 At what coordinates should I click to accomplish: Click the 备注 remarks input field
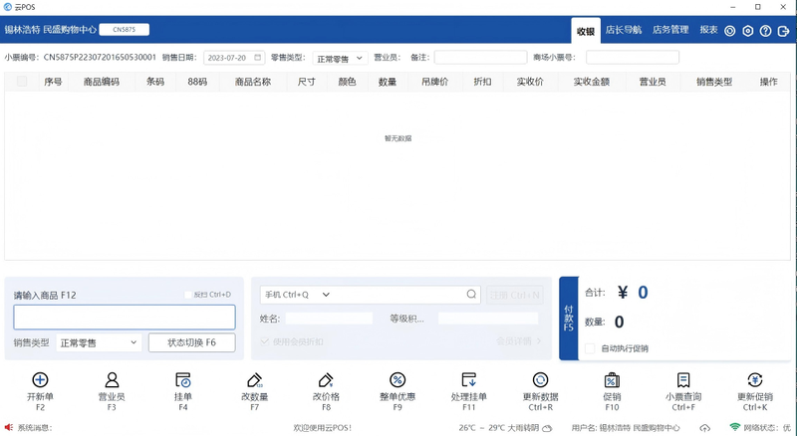pos(480,58)
